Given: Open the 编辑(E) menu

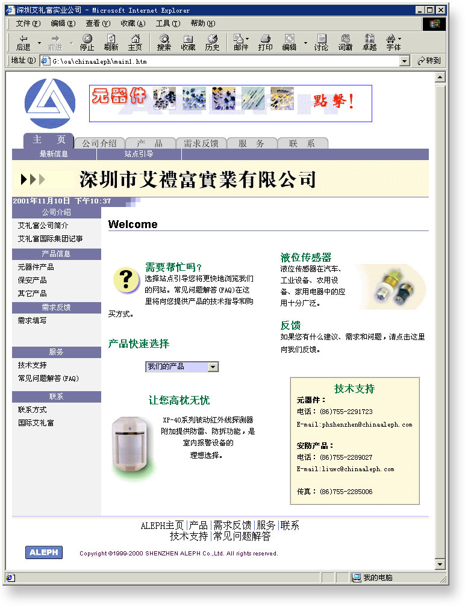Looking at the screenshot, I should [x=63, y=23].
